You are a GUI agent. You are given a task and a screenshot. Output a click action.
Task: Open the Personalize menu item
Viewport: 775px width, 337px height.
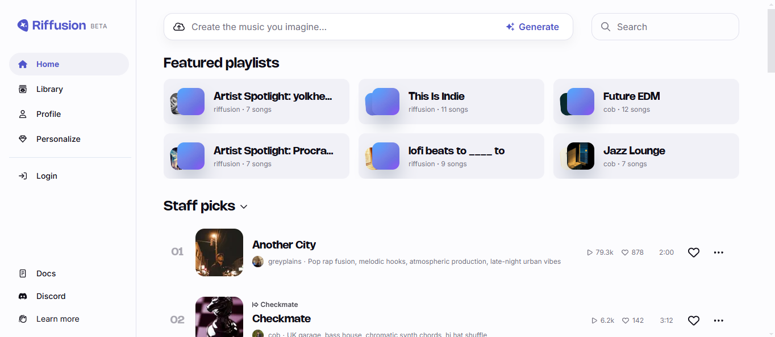tap(69, 139)
